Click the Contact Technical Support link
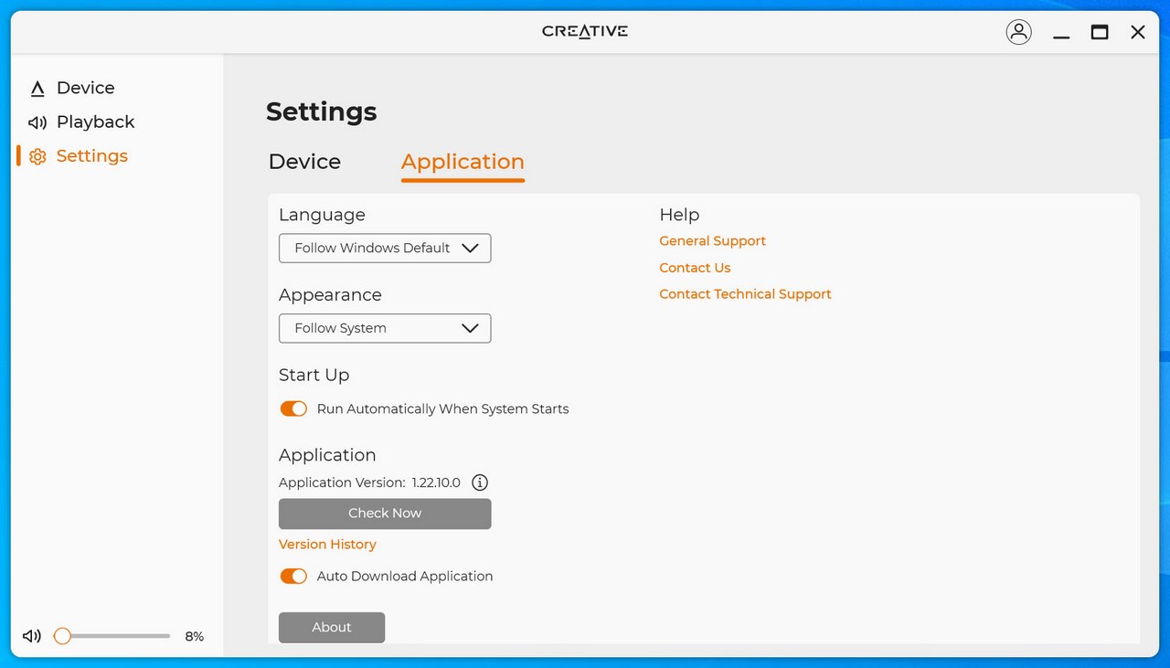This screenshot has height=668, width=1170. pos(745,294)
